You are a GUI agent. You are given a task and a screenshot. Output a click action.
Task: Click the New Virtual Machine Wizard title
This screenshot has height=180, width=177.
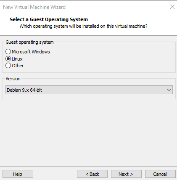34,7
